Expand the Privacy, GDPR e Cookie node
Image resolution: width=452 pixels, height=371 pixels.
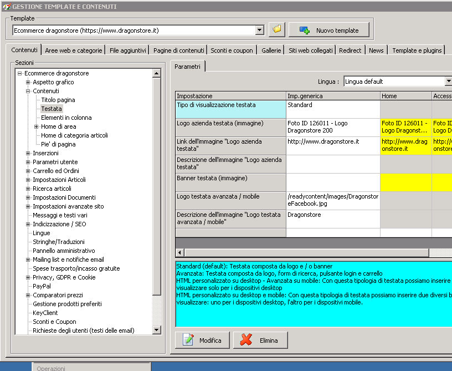(x=28, y=277)
